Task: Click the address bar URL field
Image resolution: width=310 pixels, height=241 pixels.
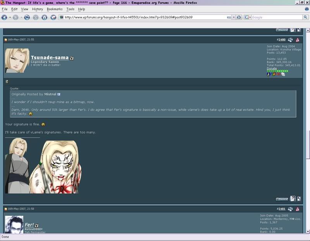Action: point(145,17)
